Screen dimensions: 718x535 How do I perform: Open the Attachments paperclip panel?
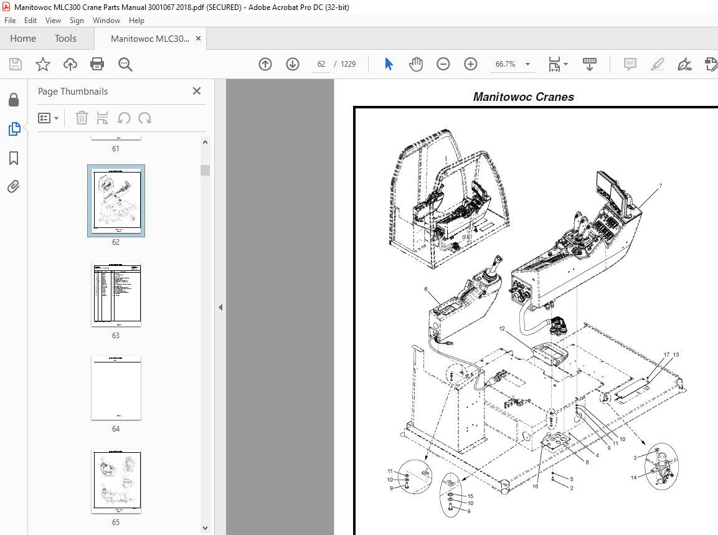coord(14,187)
